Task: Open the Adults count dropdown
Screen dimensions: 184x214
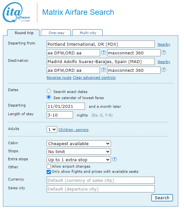Action: (x=52, y=129)
